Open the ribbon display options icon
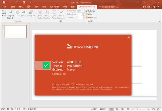Image resolution: width=162 pixels, height=111 pixels. tap(138, 2)
